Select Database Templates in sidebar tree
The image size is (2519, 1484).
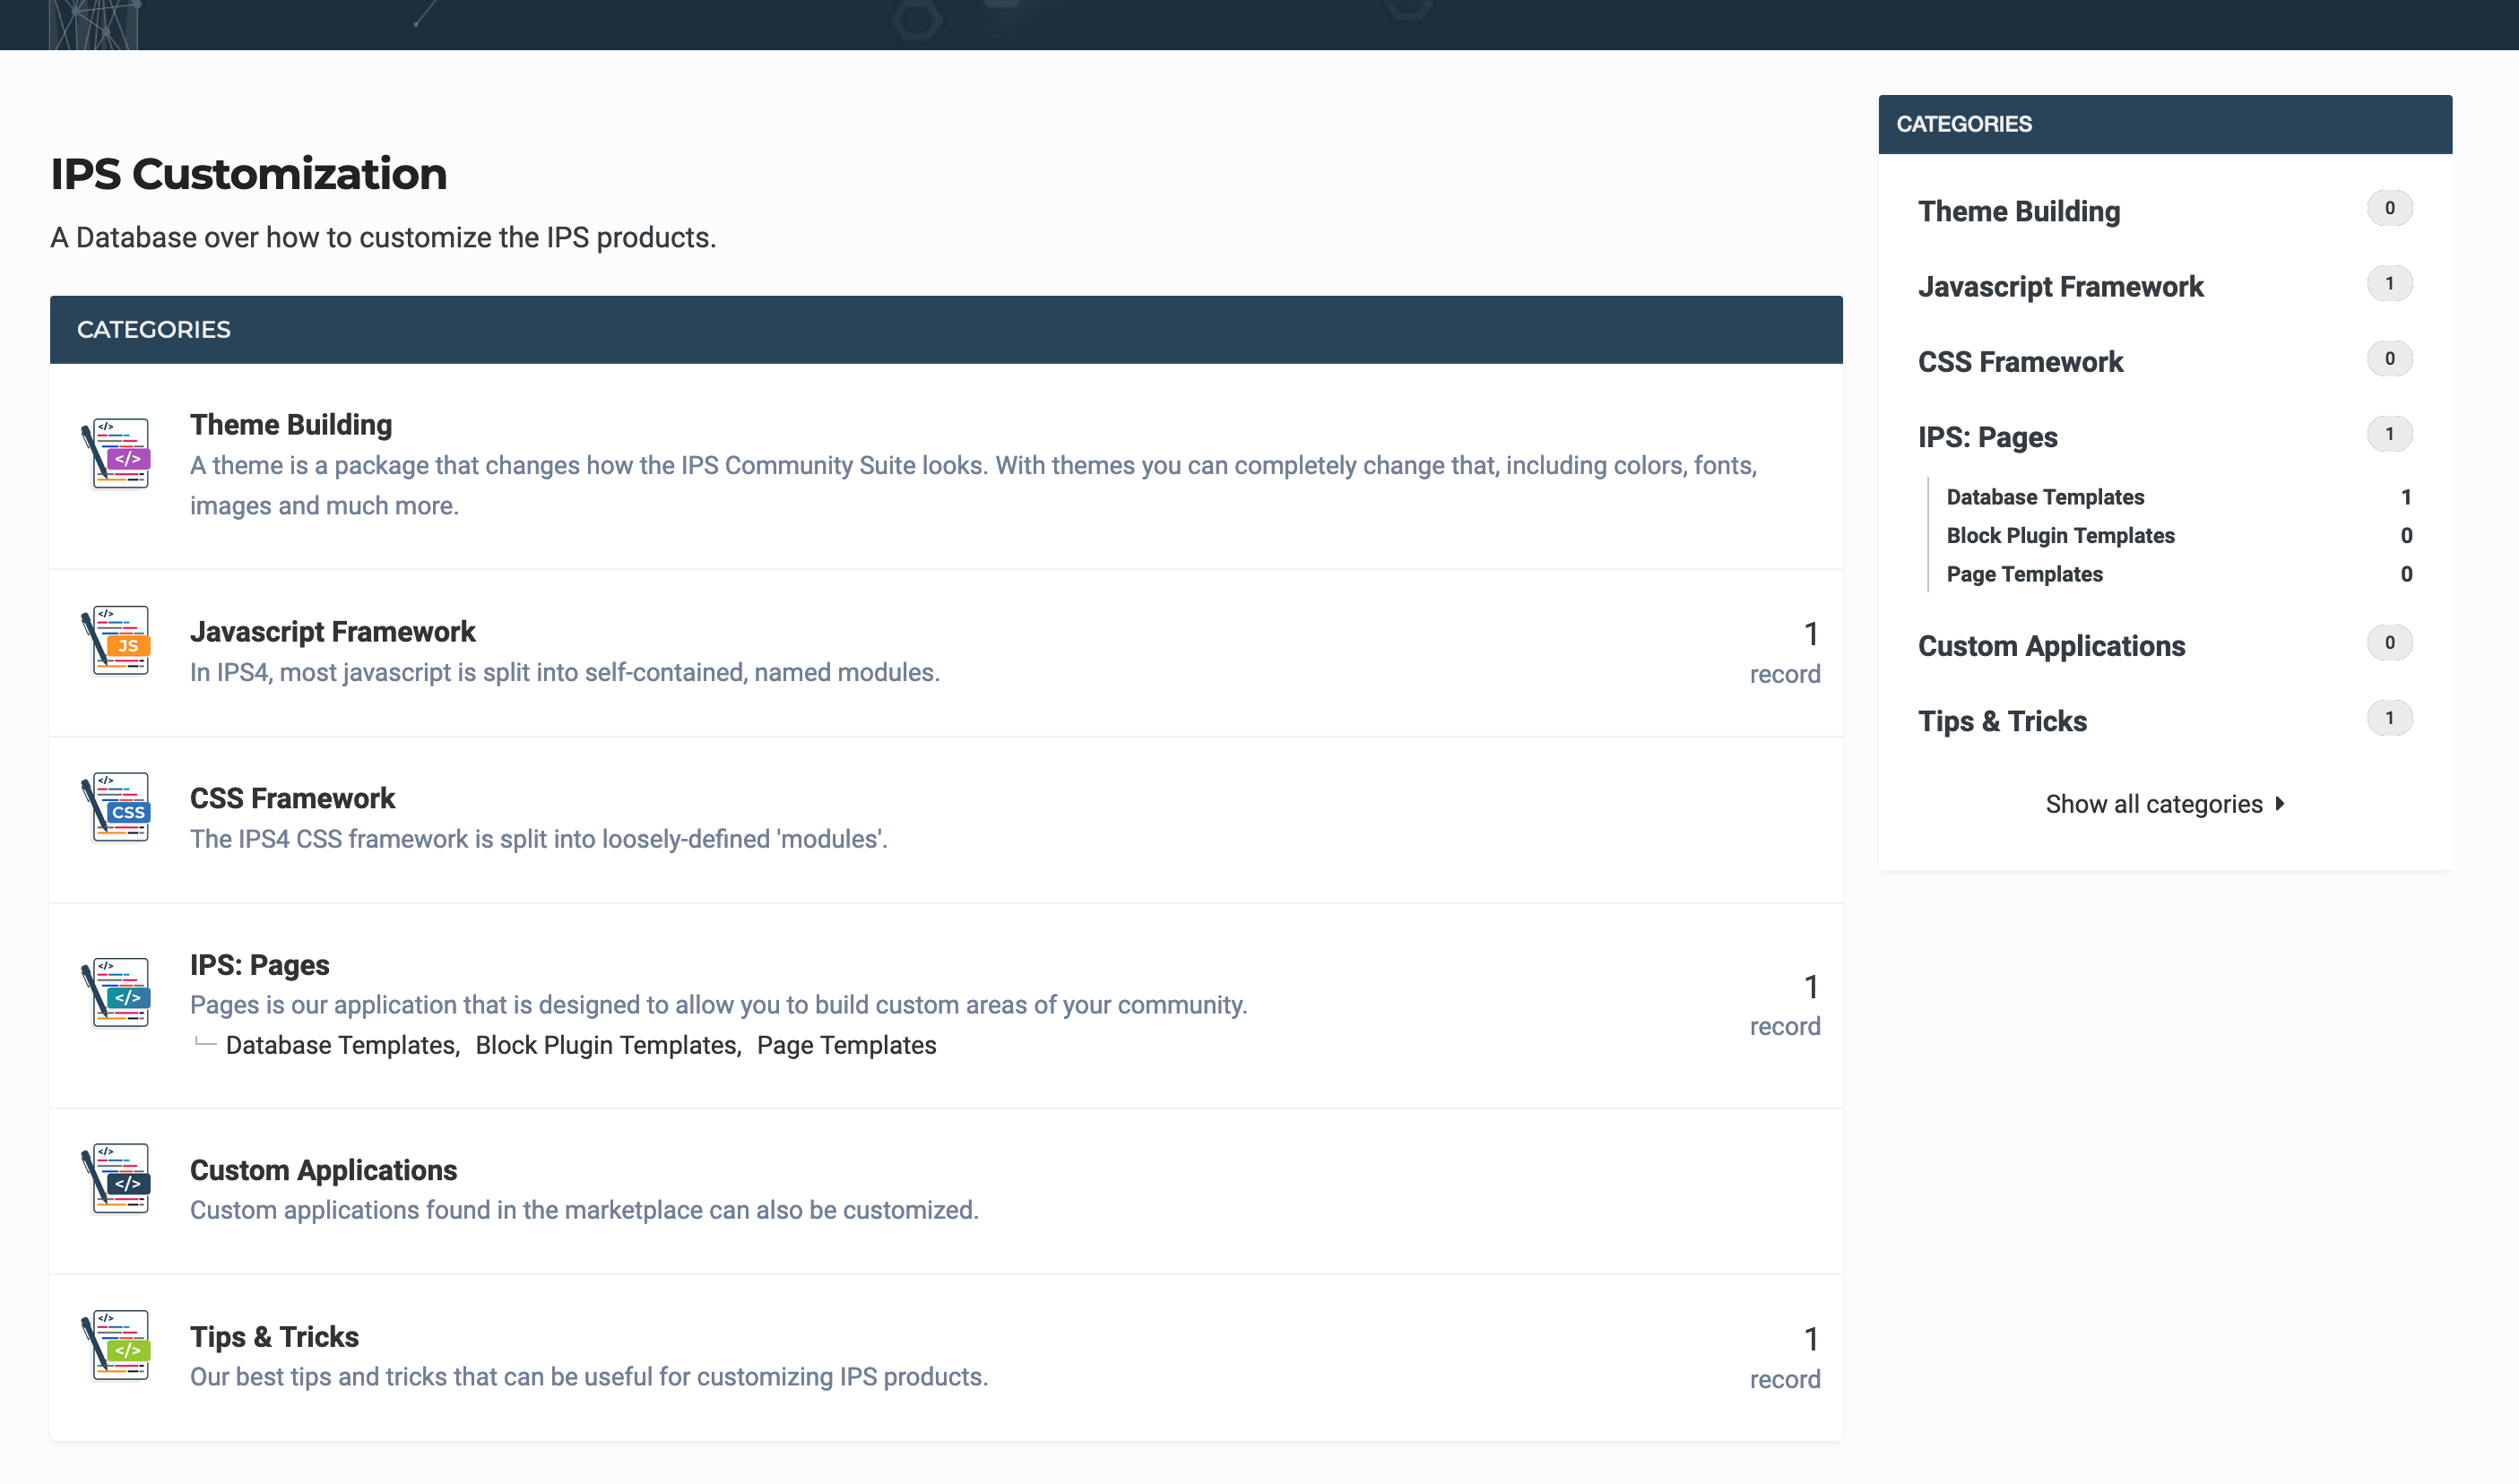coord(2045,497)
